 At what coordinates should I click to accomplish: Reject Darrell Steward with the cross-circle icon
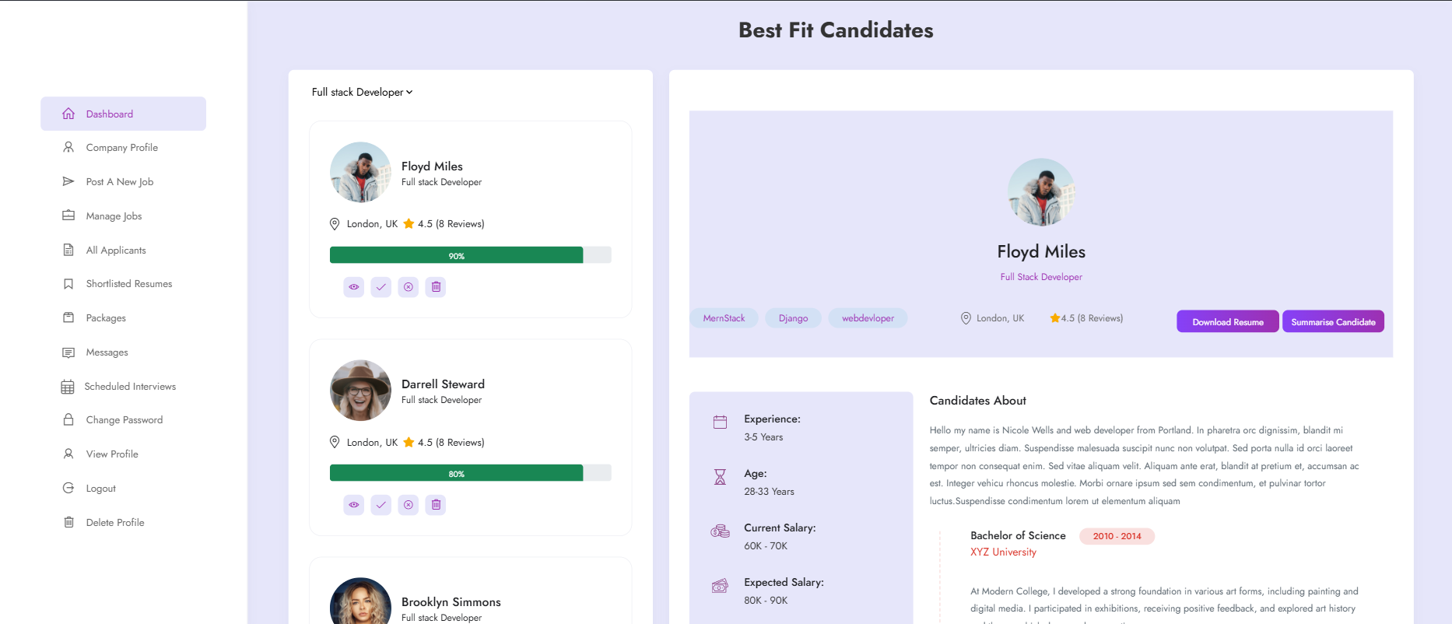click(409, 505)
